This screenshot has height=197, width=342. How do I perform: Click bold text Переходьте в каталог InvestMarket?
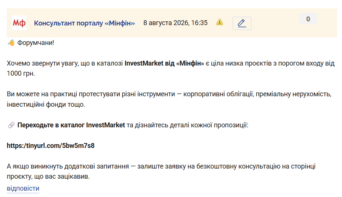pyautogui.click(x=71, y=125)
